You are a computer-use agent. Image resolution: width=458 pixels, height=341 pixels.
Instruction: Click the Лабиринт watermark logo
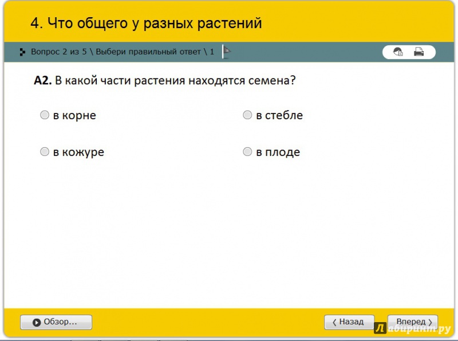(412, 329)
